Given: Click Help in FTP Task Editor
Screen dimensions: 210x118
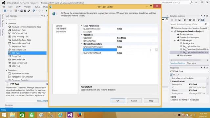Looking at the screenshot, I should [151, 101].
